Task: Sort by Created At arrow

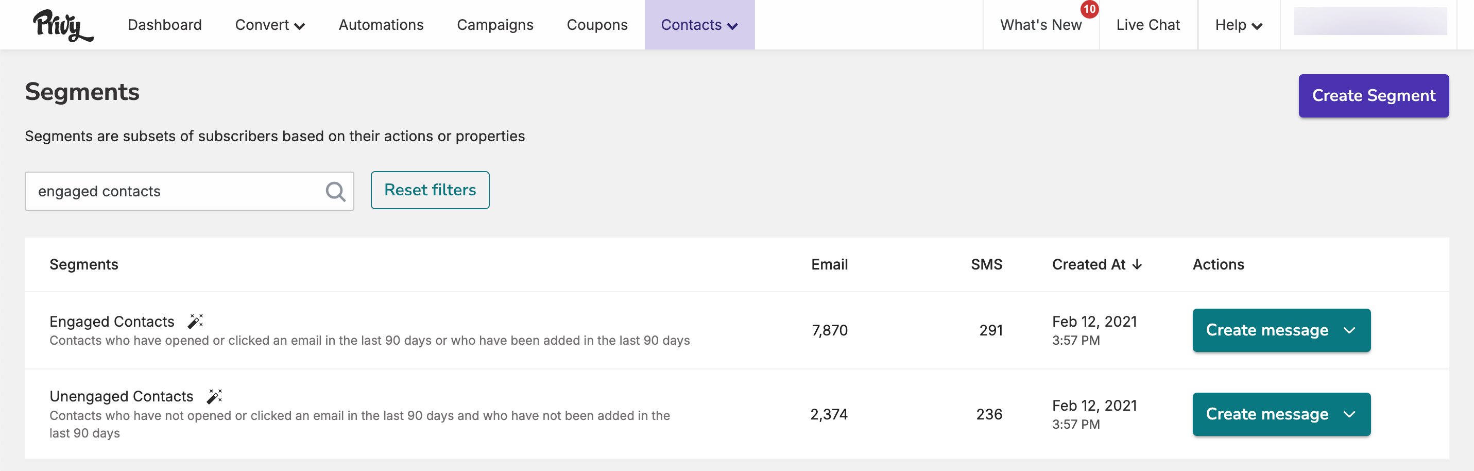Action: pyautogui.click(x=1137, y=264)
